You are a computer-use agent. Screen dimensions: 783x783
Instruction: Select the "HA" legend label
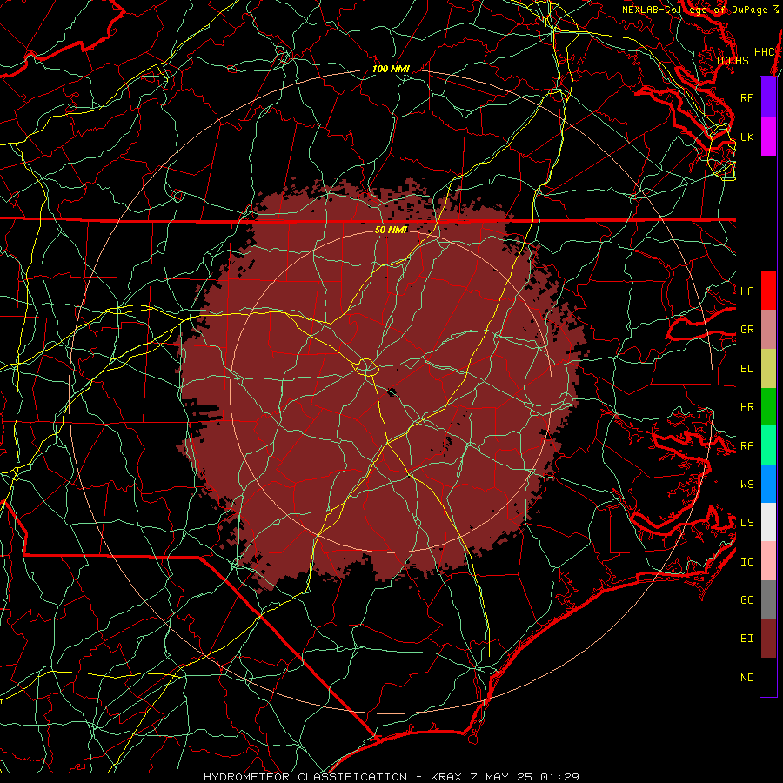tap(747, 291)
